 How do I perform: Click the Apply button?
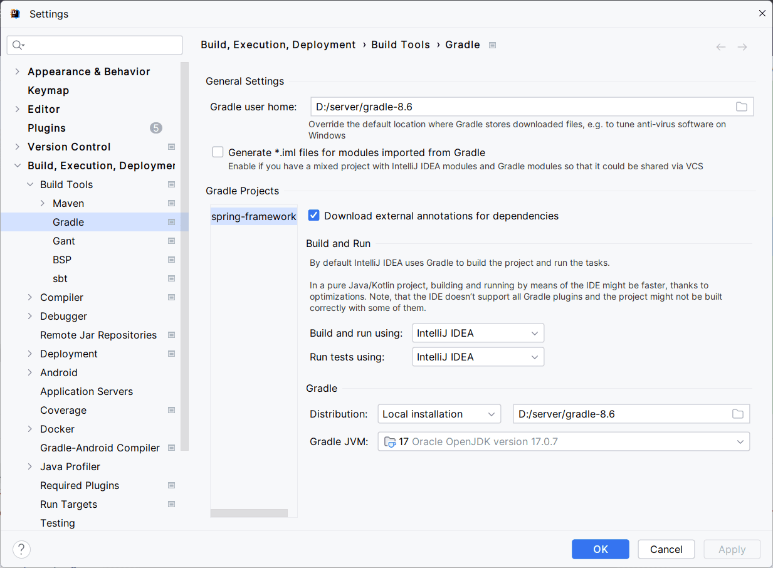(732, 549)
